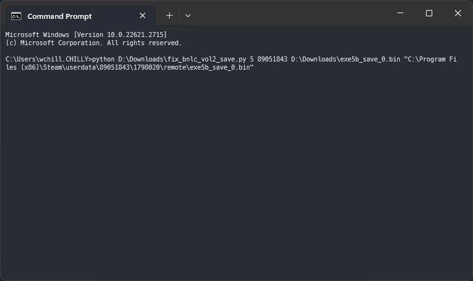Click the empty terminal output area
Screen dimensions: 473x281
(x=236, y=176)
